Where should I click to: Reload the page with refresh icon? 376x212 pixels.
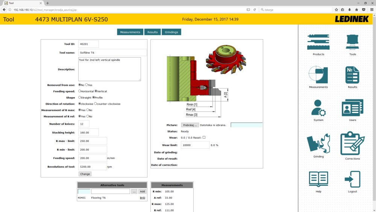click(255, 10)
